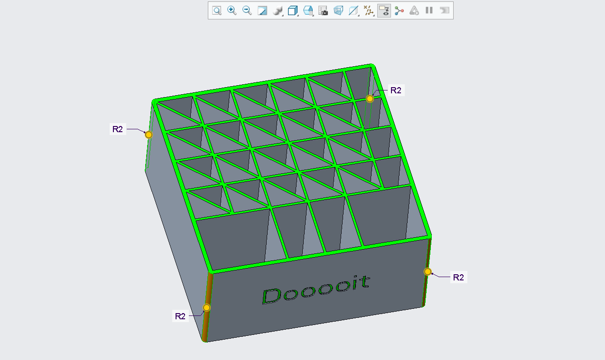Click the simulation display triangle icon
This screenshot has width=605, height=360.
(414, 10)
